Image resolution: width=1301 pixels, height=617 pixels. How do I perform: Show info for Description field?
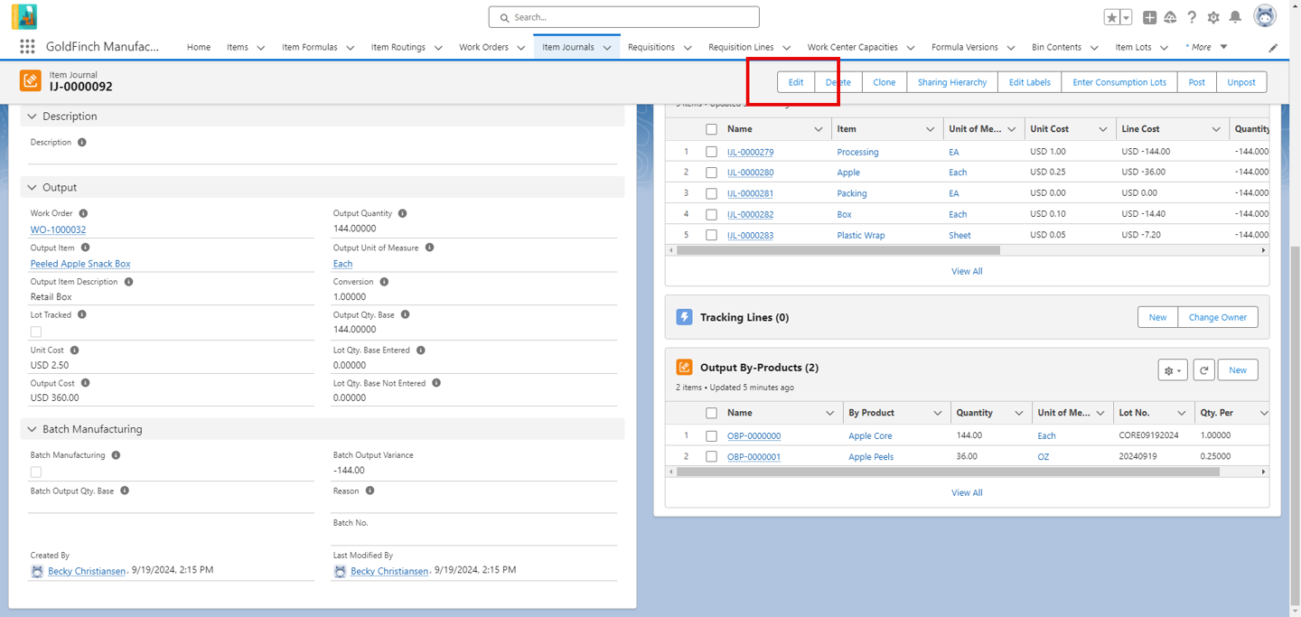coord(82,143)
